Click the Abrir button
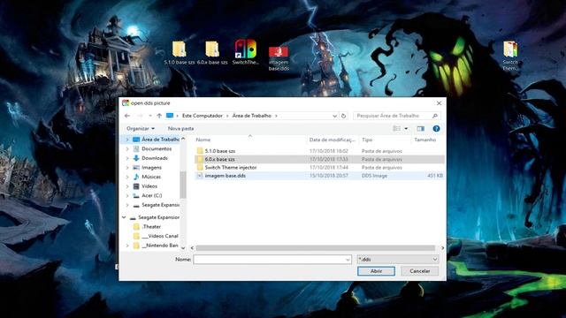 pos(376,271)
